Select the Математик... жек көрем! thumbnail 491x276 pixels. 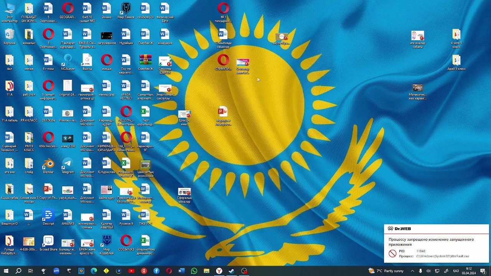tap(417, 92)
